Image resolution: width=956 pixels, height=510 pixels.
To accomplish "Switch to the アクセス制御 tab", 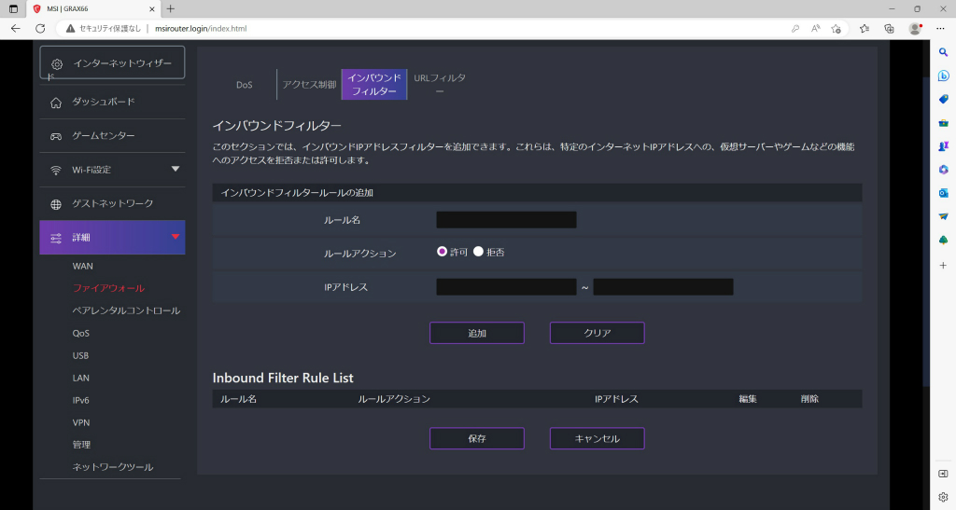I will click(309, 85).
